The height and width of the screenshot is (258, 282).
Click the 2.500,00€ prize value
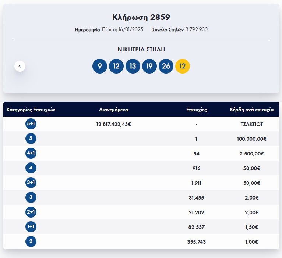click(x=251, y=154)
